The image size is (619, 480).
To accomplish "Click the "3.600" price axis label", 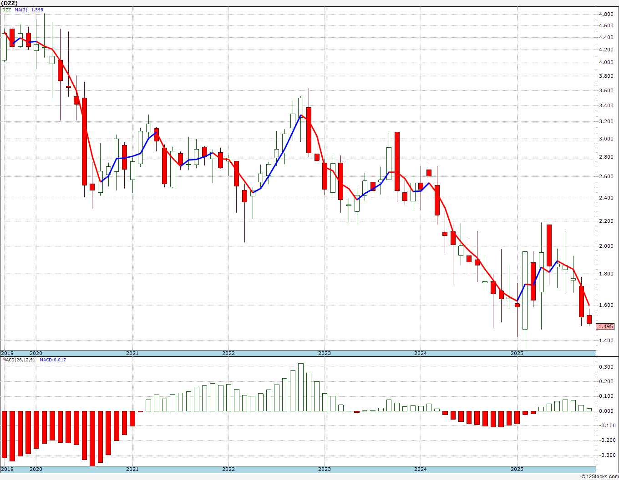I will [606, 90].
